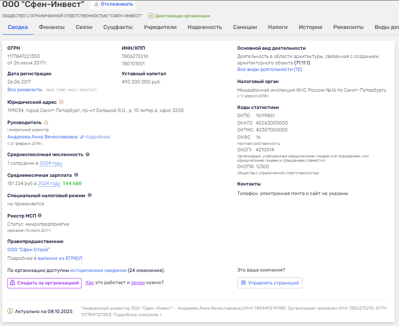Click help icon beside Специальный налоговый режим

(90, 195)
